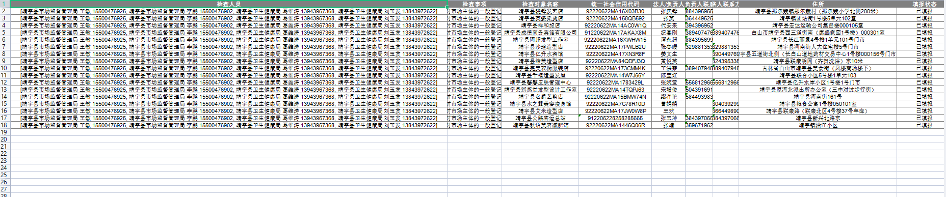Click the cell containing 靖宇县馨馨皮肤管理中心
Image resolution: width=946 pixels, height=197 pixels.
click(x=540, y=82)
